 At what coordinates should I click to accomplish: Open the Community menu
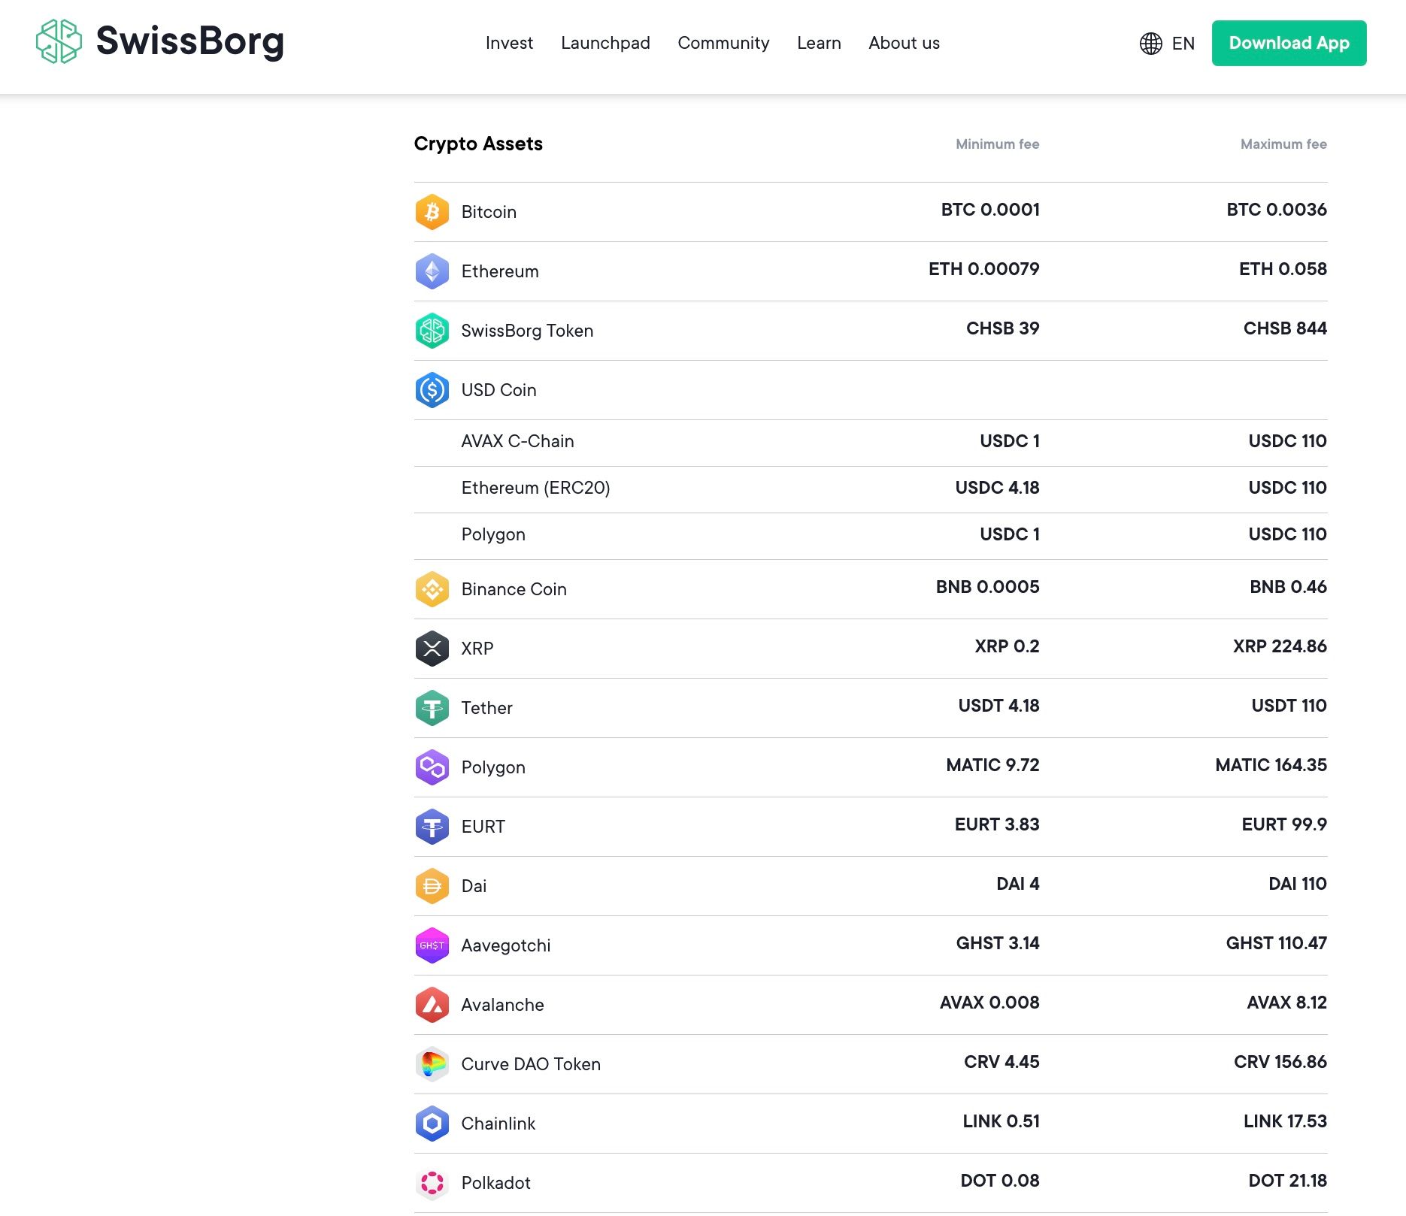pyautogui.click(x=723, y=44)
